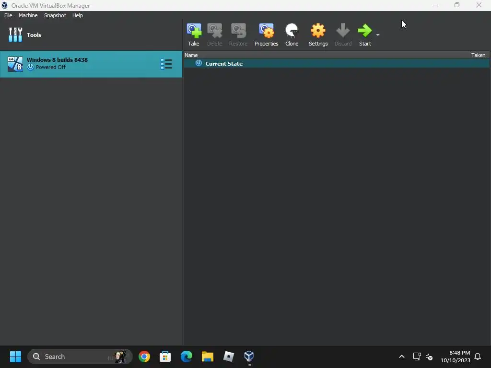Restore down the VirtualBox window

point(457,5)
